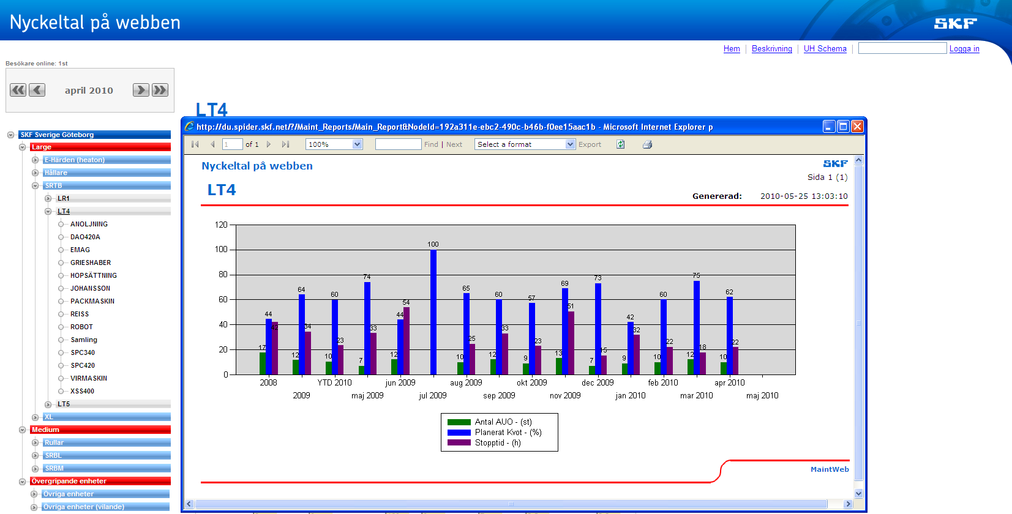Jump back one year with double-left arrow
Image resolution: width=1012 pixels, height=514 pixels.
[x=18, y=90]
